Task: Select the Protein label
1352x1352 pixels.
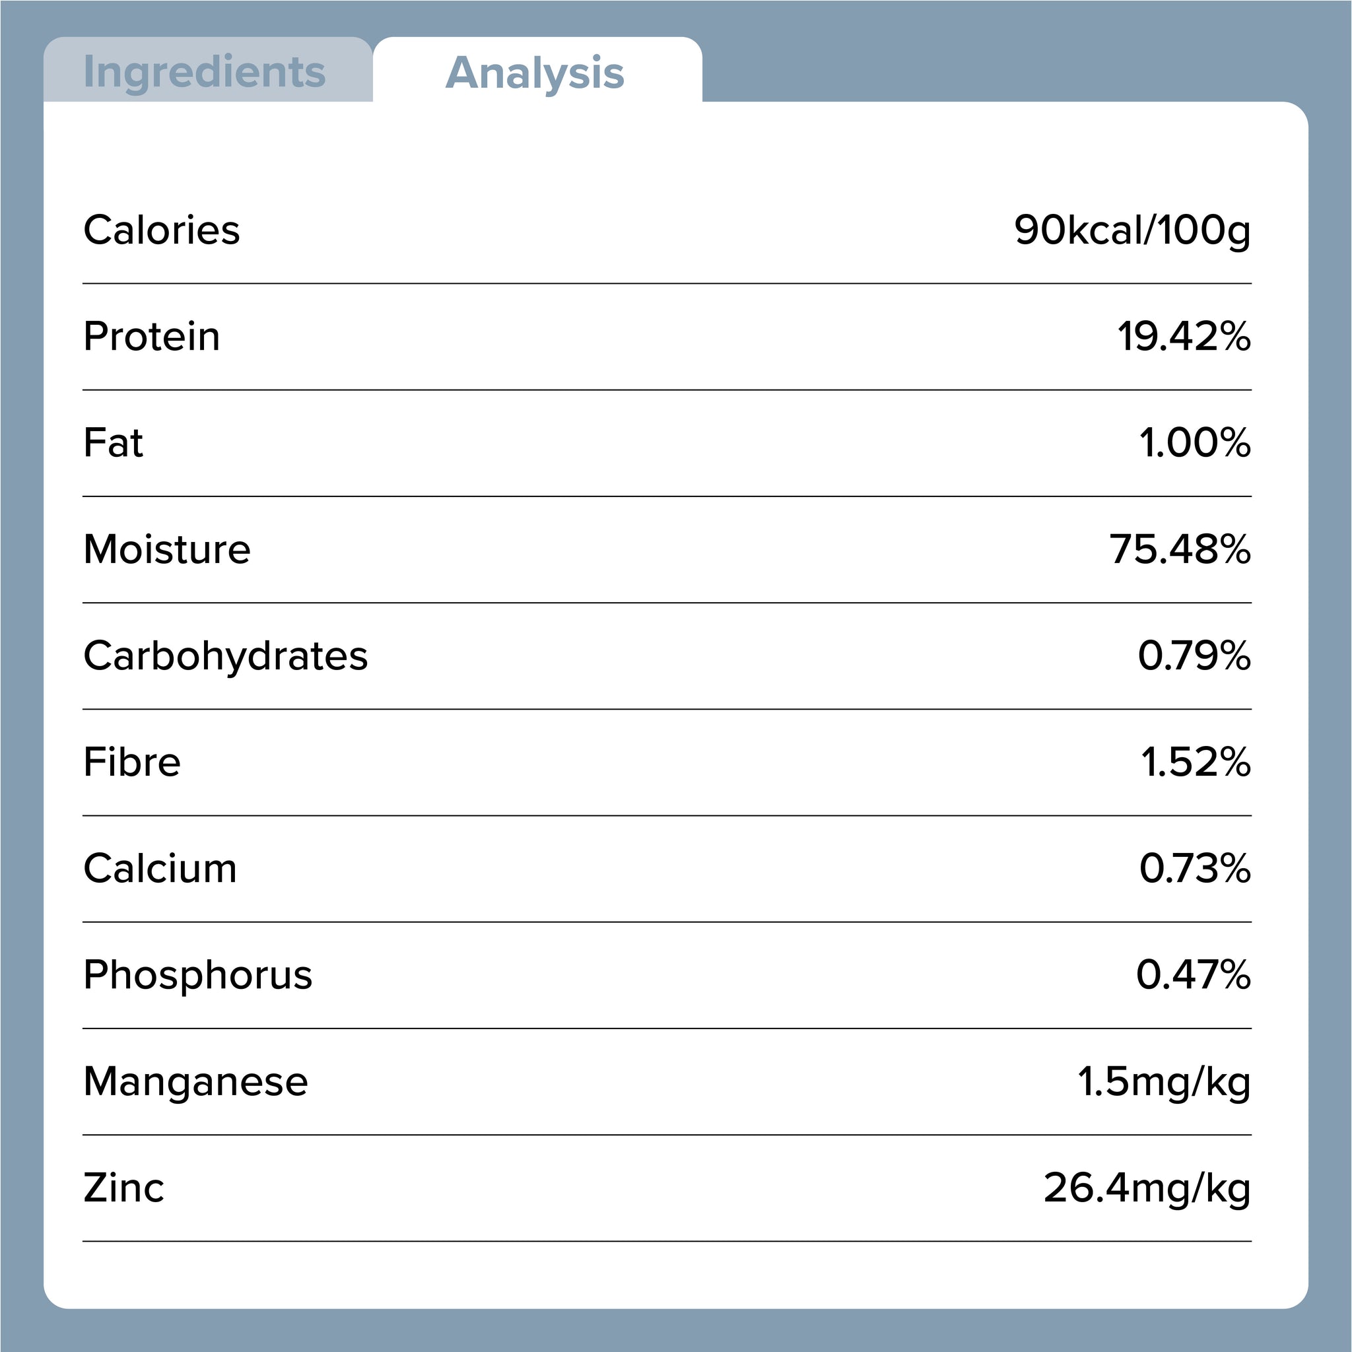Action: (152, 337)
